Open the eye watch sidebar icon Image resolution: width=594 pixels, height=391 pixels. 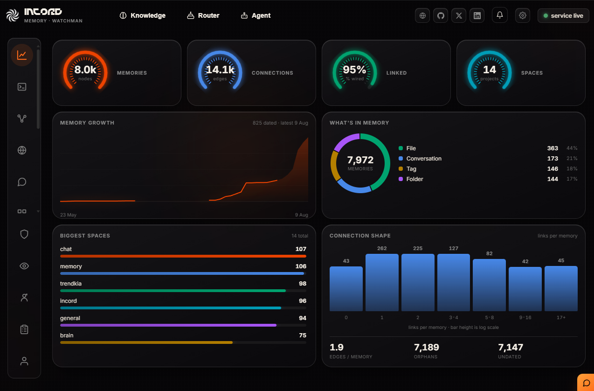click(x=24, y=266)
